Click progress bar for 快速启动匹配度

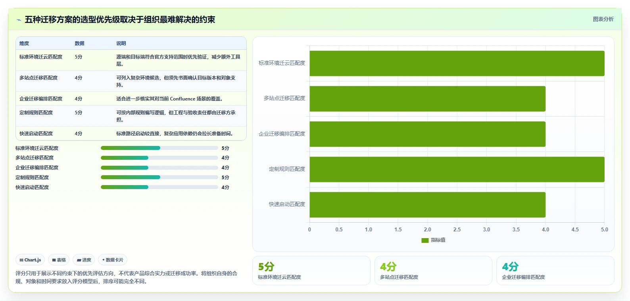pyautogui.click(x=159, y=187)
